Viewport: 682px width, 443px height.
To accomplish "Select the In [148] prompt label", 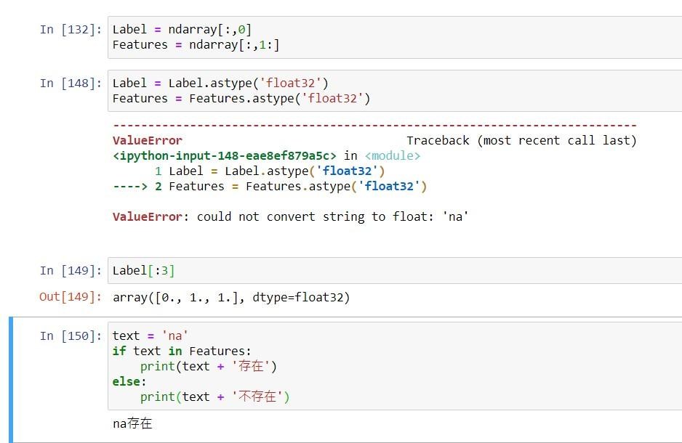I will point(71,84).
